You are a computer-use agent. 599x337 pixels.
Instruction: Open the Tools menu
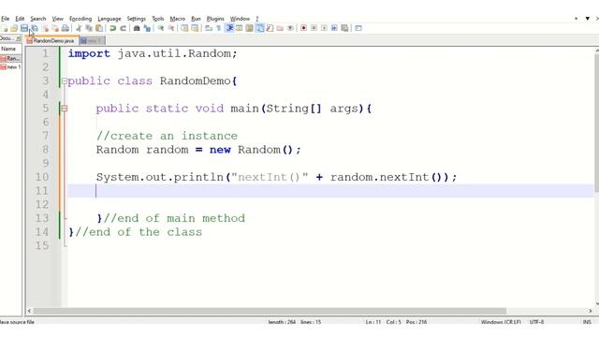(158, 19)
